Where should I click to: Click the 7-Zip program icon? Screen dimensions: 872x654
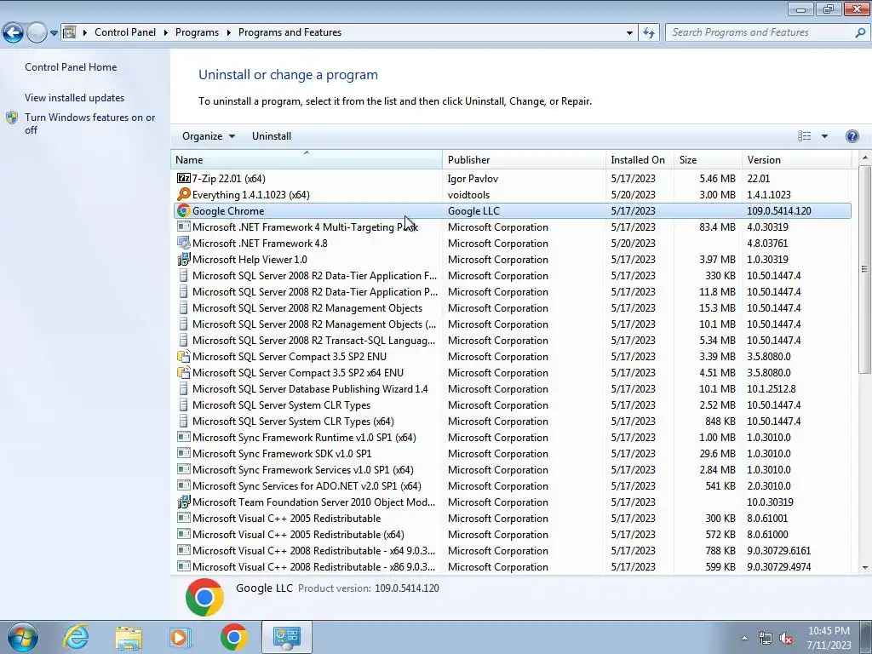tap(184, 179)
